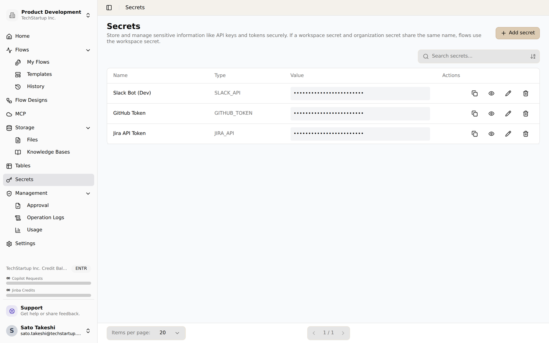Image resolution: width=549 pixels, height=343 pixels.
Task: Open My Flows
Action: (53, 62)
